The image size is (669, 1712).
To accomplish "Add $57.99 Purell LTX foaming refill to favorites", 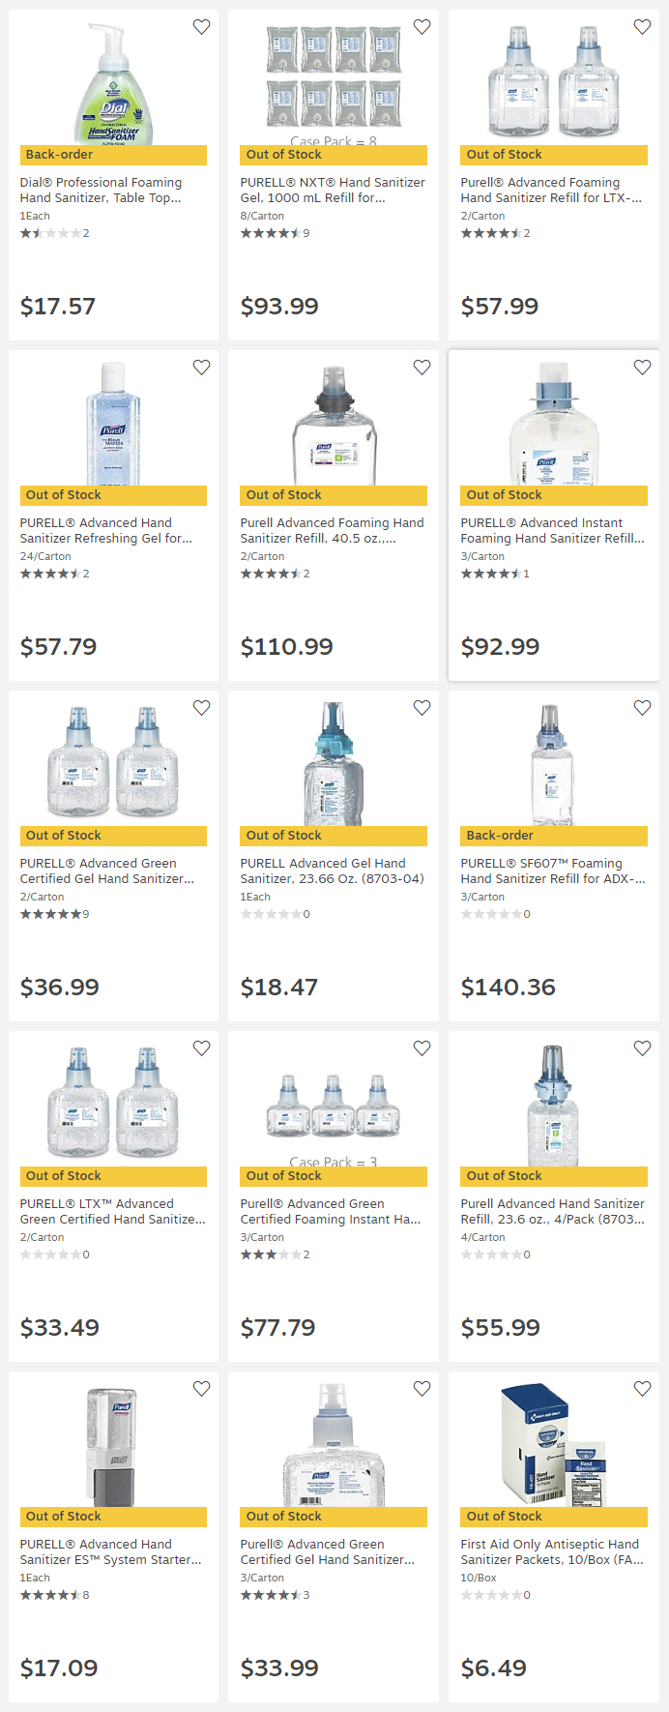I will (642, 27).
